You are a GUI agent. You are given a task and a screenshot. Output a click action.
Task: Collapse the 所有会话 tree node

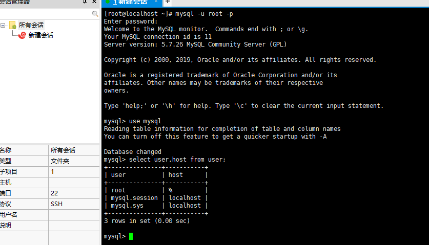coord(3,26)
